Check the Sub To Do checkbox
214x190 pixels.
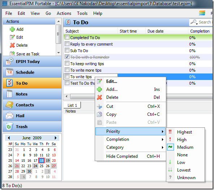(x=67, y=50)
